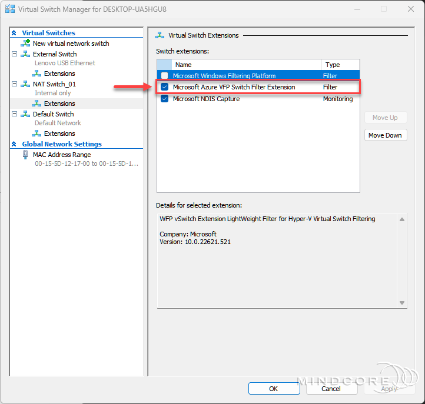Close the Virtual Switch Manager window

pyautogui.click(x=411, y=9)
